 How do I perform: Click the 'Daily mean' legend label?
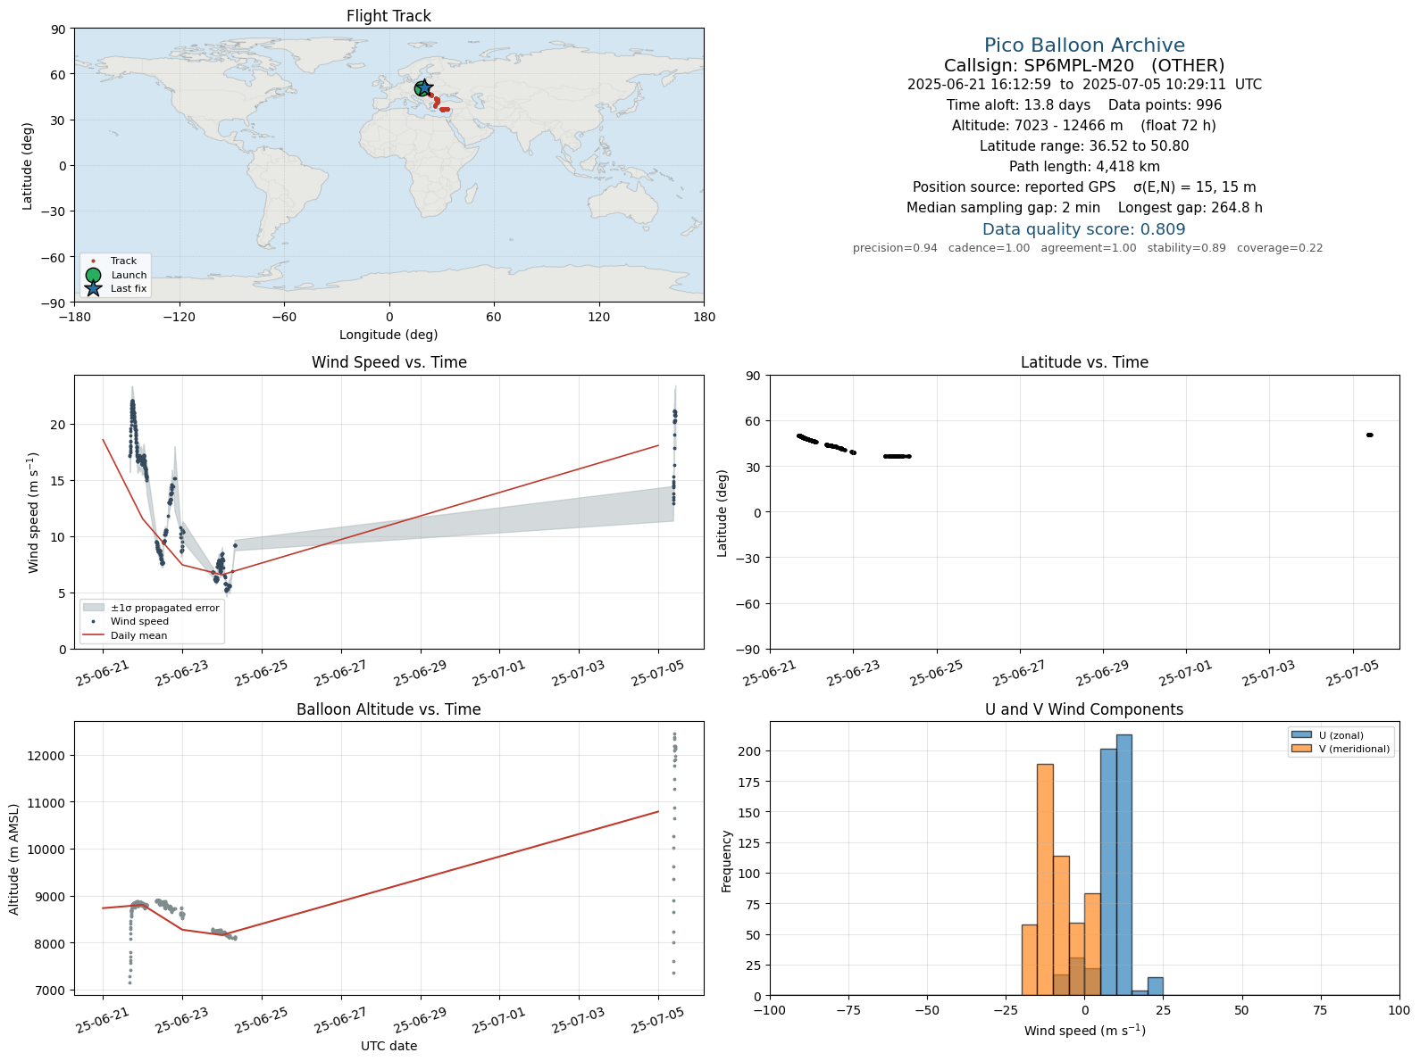tap(138, 635)
